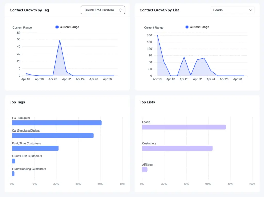Click the Contact Growth by List heading

pyautogui.click(x=159, y=10)
